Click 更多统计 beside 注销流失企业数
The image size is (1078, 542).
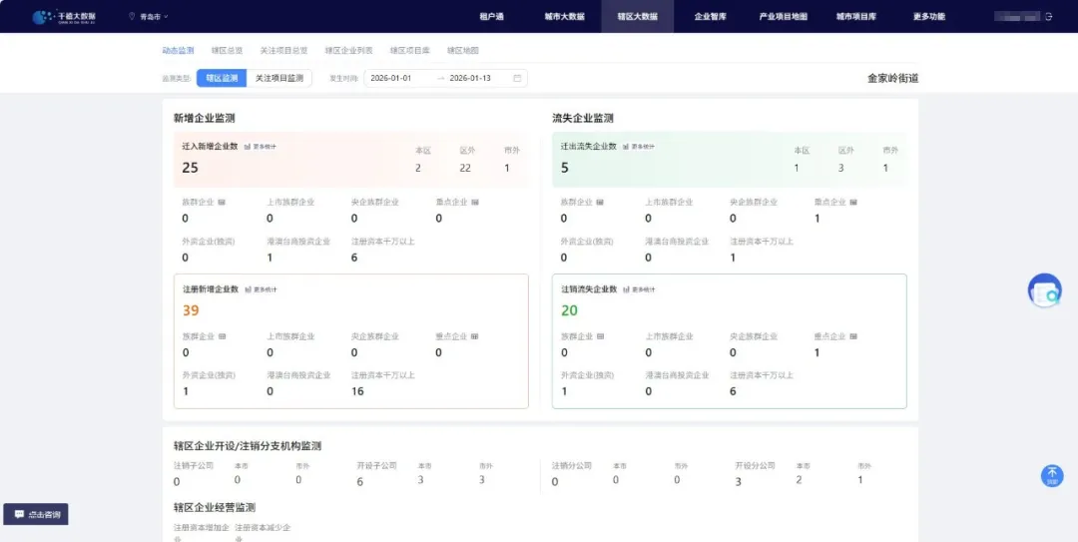(x=640, y=289)
